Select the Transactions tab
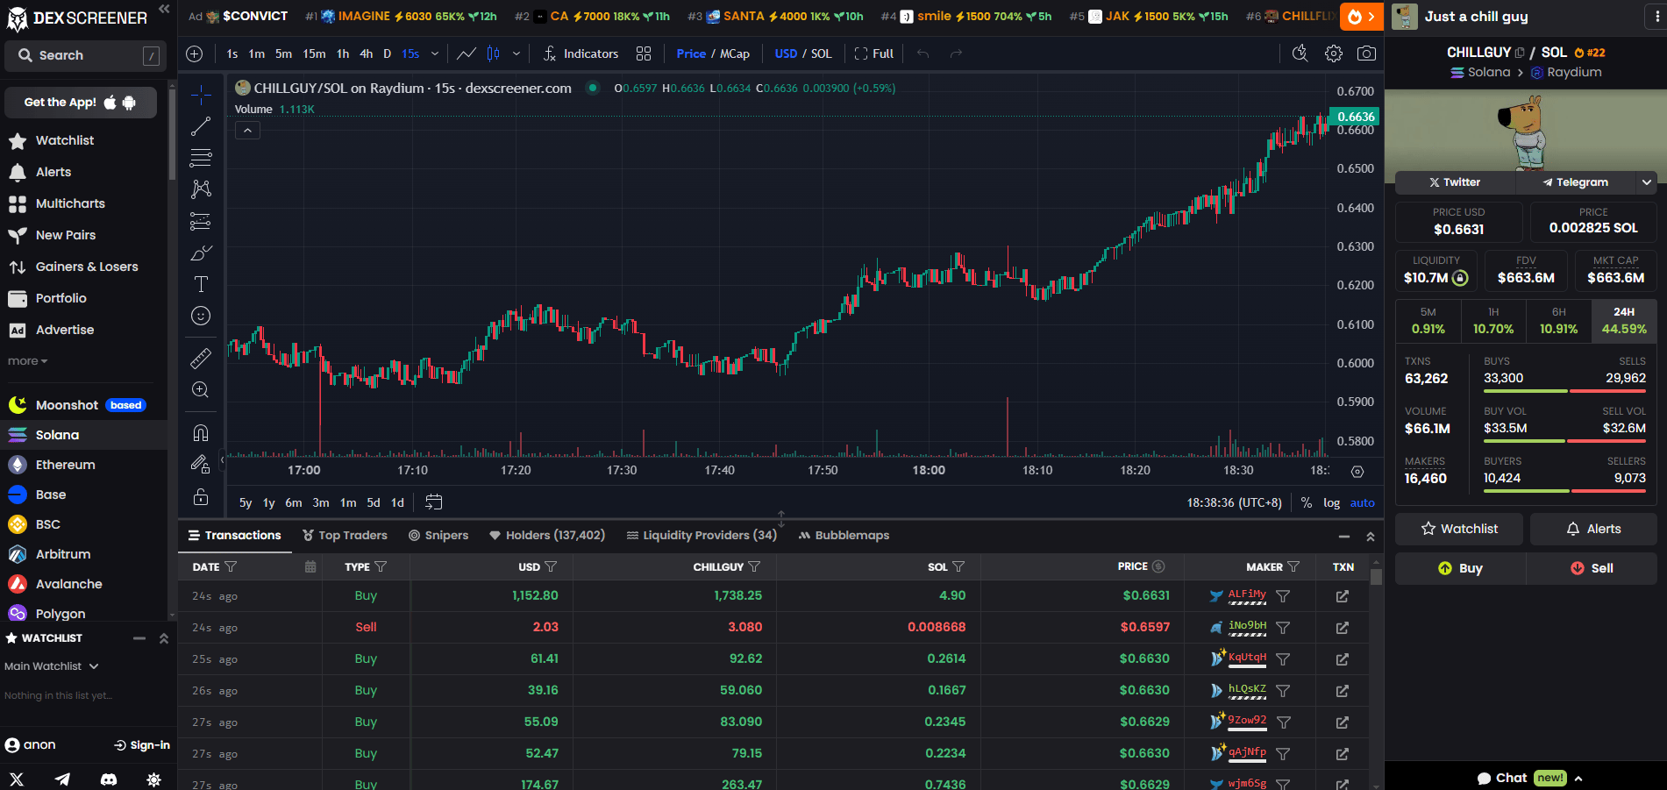 pos(234,535)
